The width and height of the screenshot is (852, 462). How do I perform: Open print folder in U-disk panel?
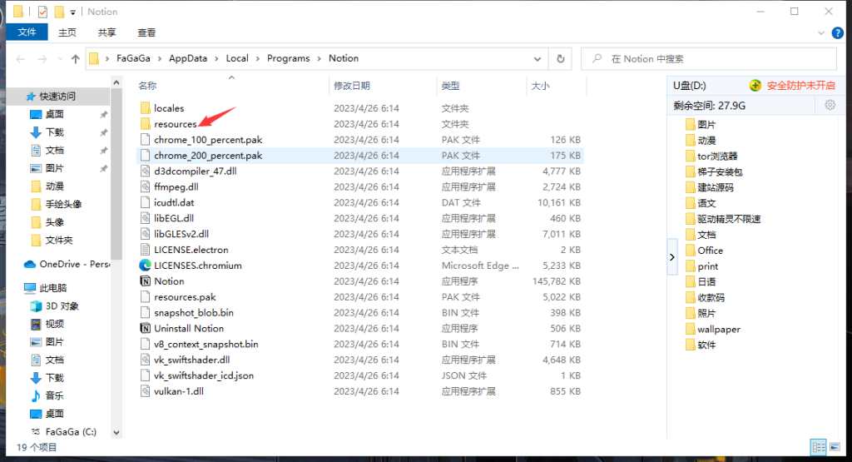701,266
